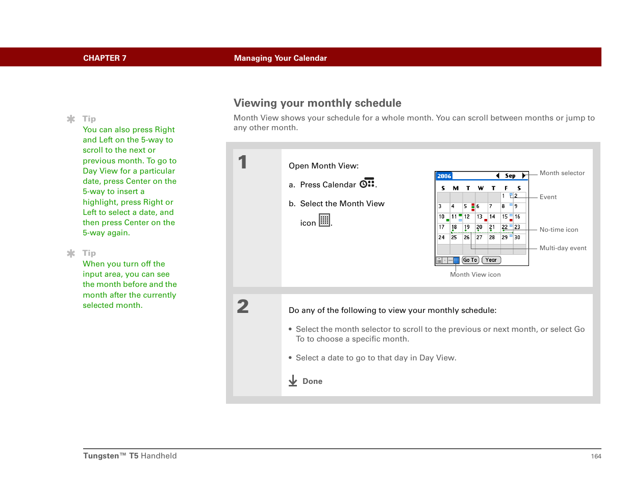This screenshot has width=630, height=487.
Task: Select September 22 in the month grid
Action: pos(507,228)
